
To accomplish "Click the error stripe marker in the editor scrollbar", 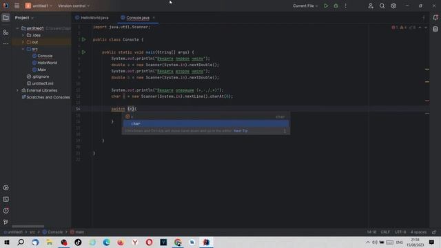I will point(427,101).
